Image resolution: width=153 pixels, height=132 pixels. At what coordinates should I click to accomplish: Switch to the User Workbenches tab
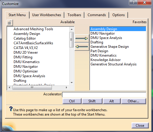tap(47, 15)
